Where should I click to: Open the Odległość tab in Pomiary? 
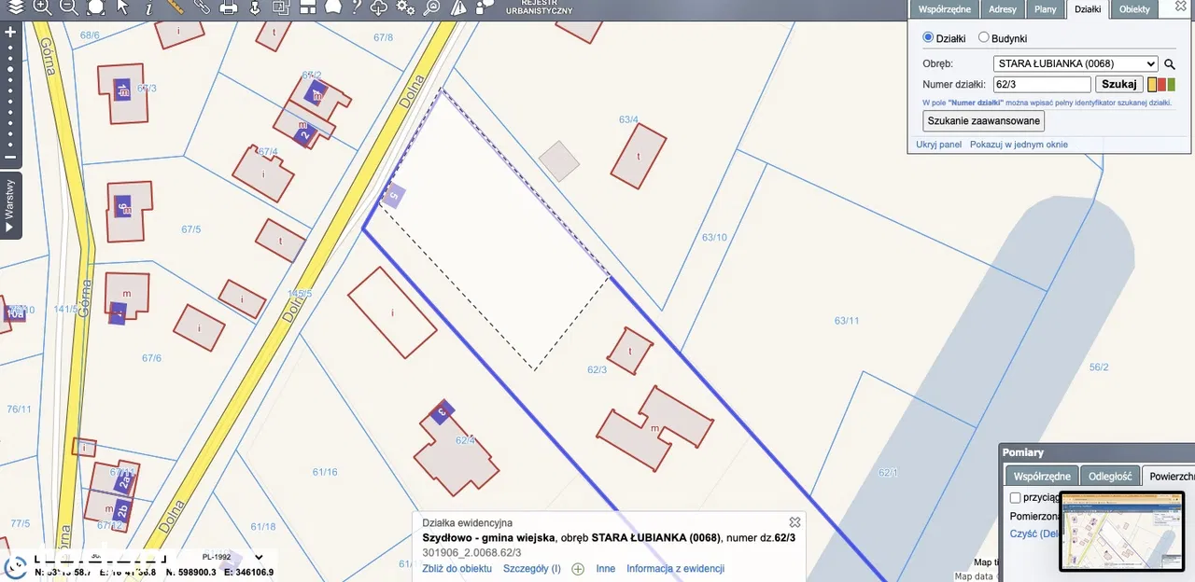pos(1110,477)
